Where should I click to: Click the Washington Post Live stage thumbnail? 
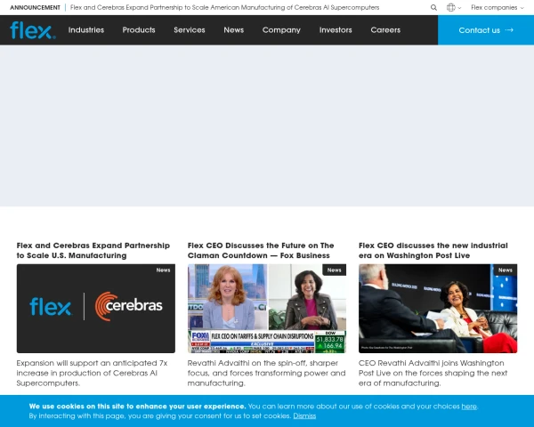pos(438,308)
